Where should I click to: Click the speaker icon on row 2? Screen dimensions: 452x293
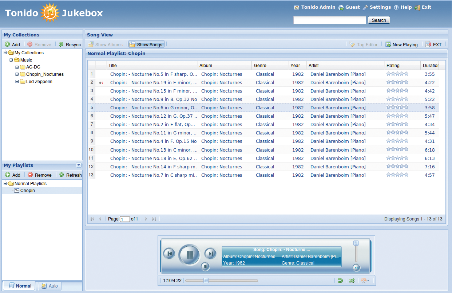pyautogui.click(x=101, y=83)
